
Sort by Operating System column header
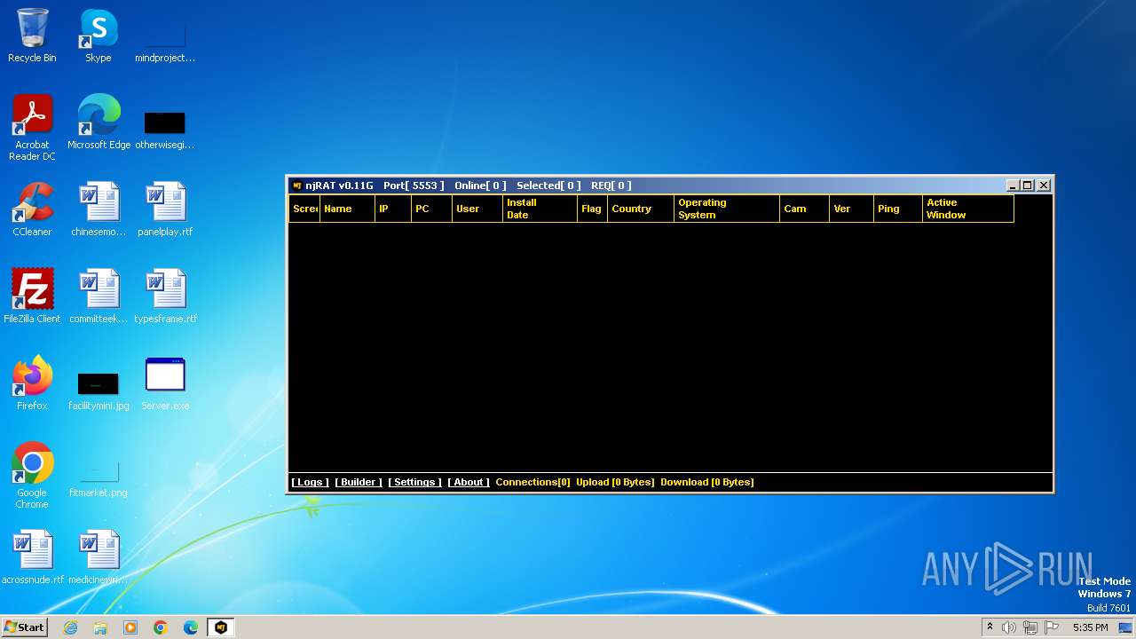coord(727,209)
